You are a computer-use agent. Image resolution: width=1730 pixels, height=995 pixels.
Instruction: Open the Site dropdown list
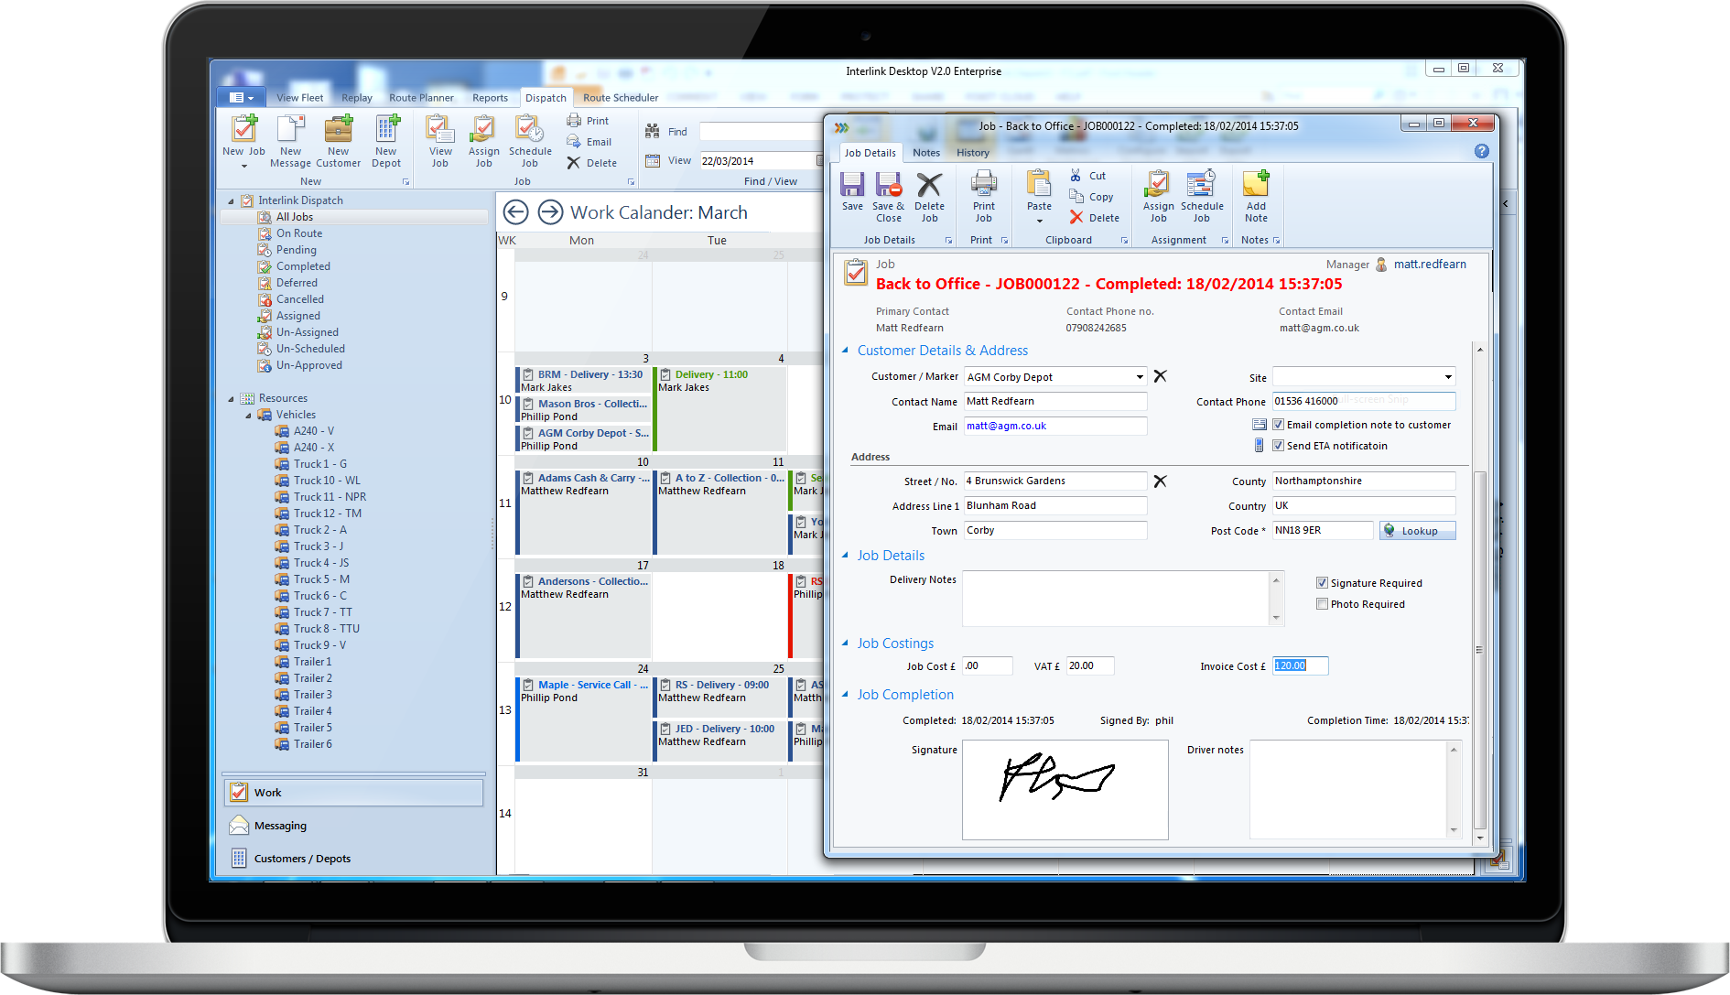click(x=1448, y=377)
